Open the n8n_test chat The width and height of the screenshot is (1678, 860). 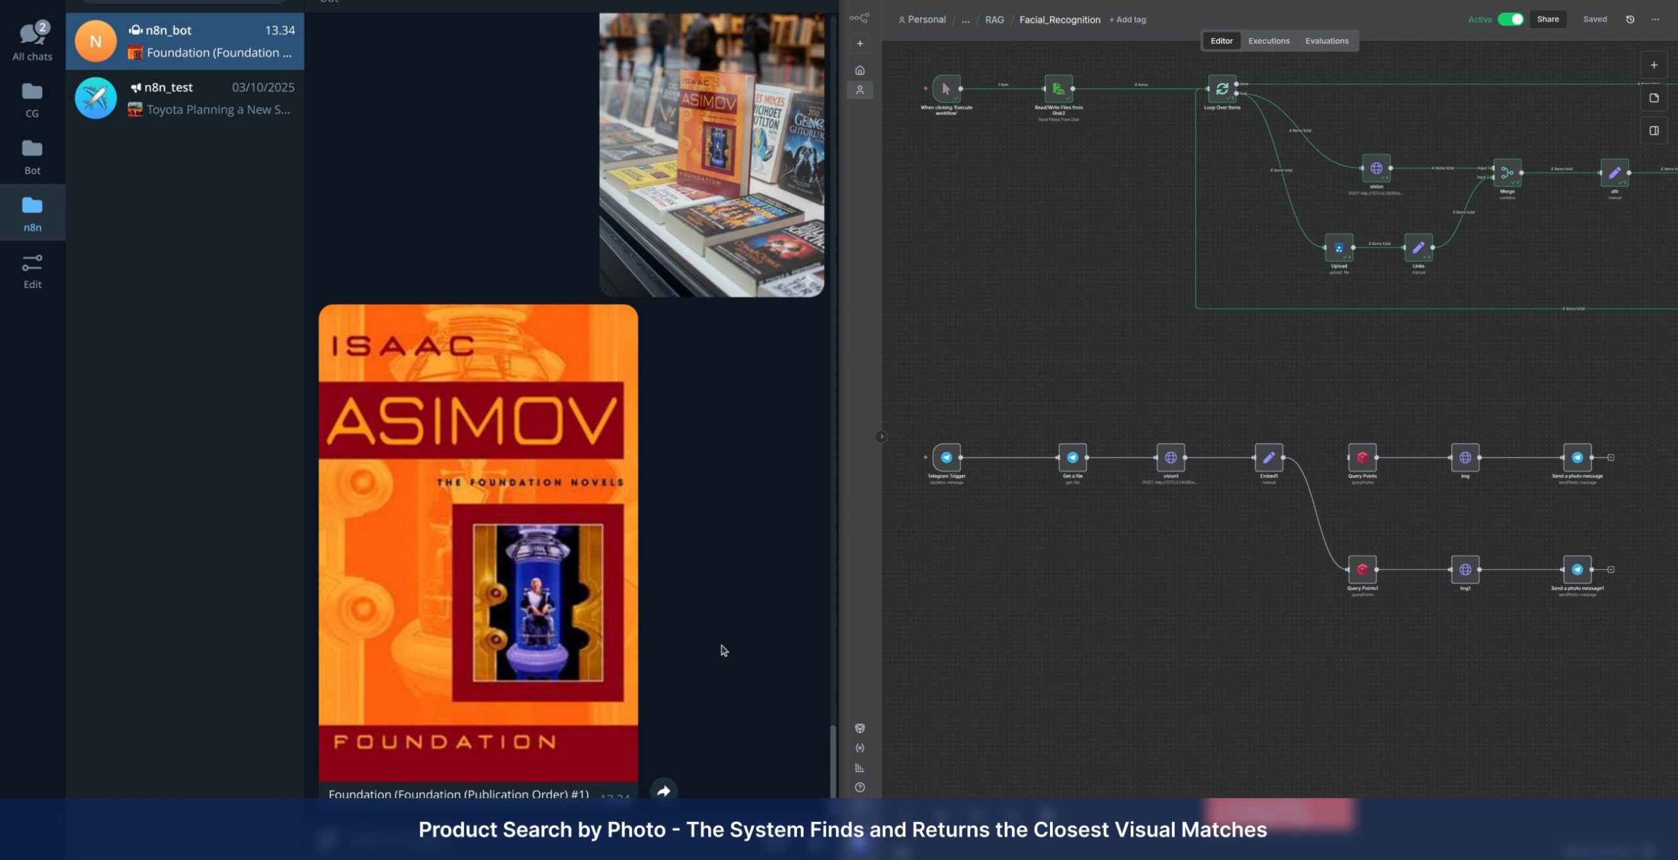click(185, 98)
